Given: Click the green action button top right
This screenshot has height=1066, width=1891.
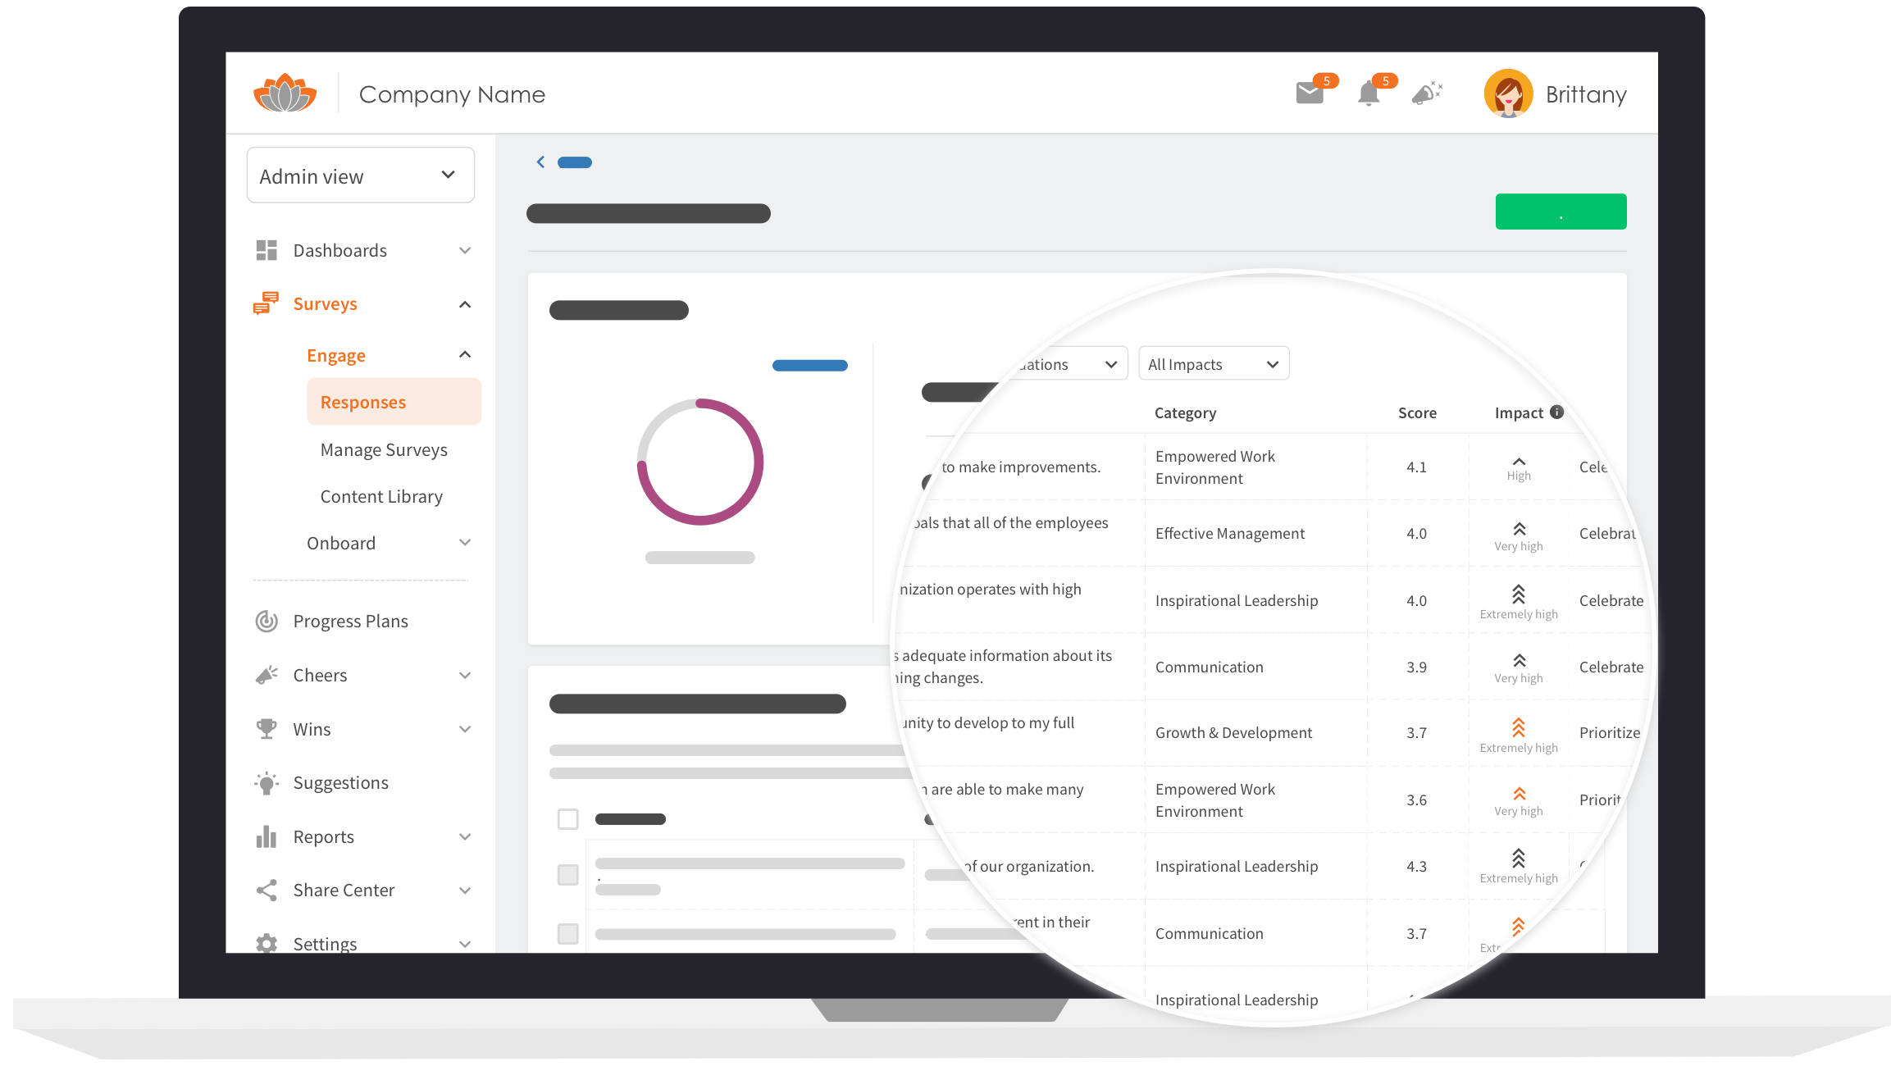Looking at the screenshot, I should pos(1561,212).
